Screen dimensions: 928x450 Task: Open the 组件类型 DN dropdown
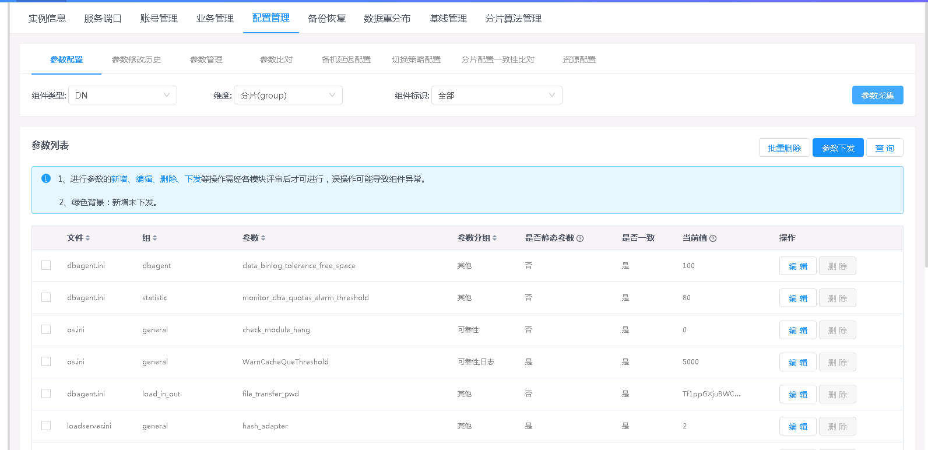(122, 95)
